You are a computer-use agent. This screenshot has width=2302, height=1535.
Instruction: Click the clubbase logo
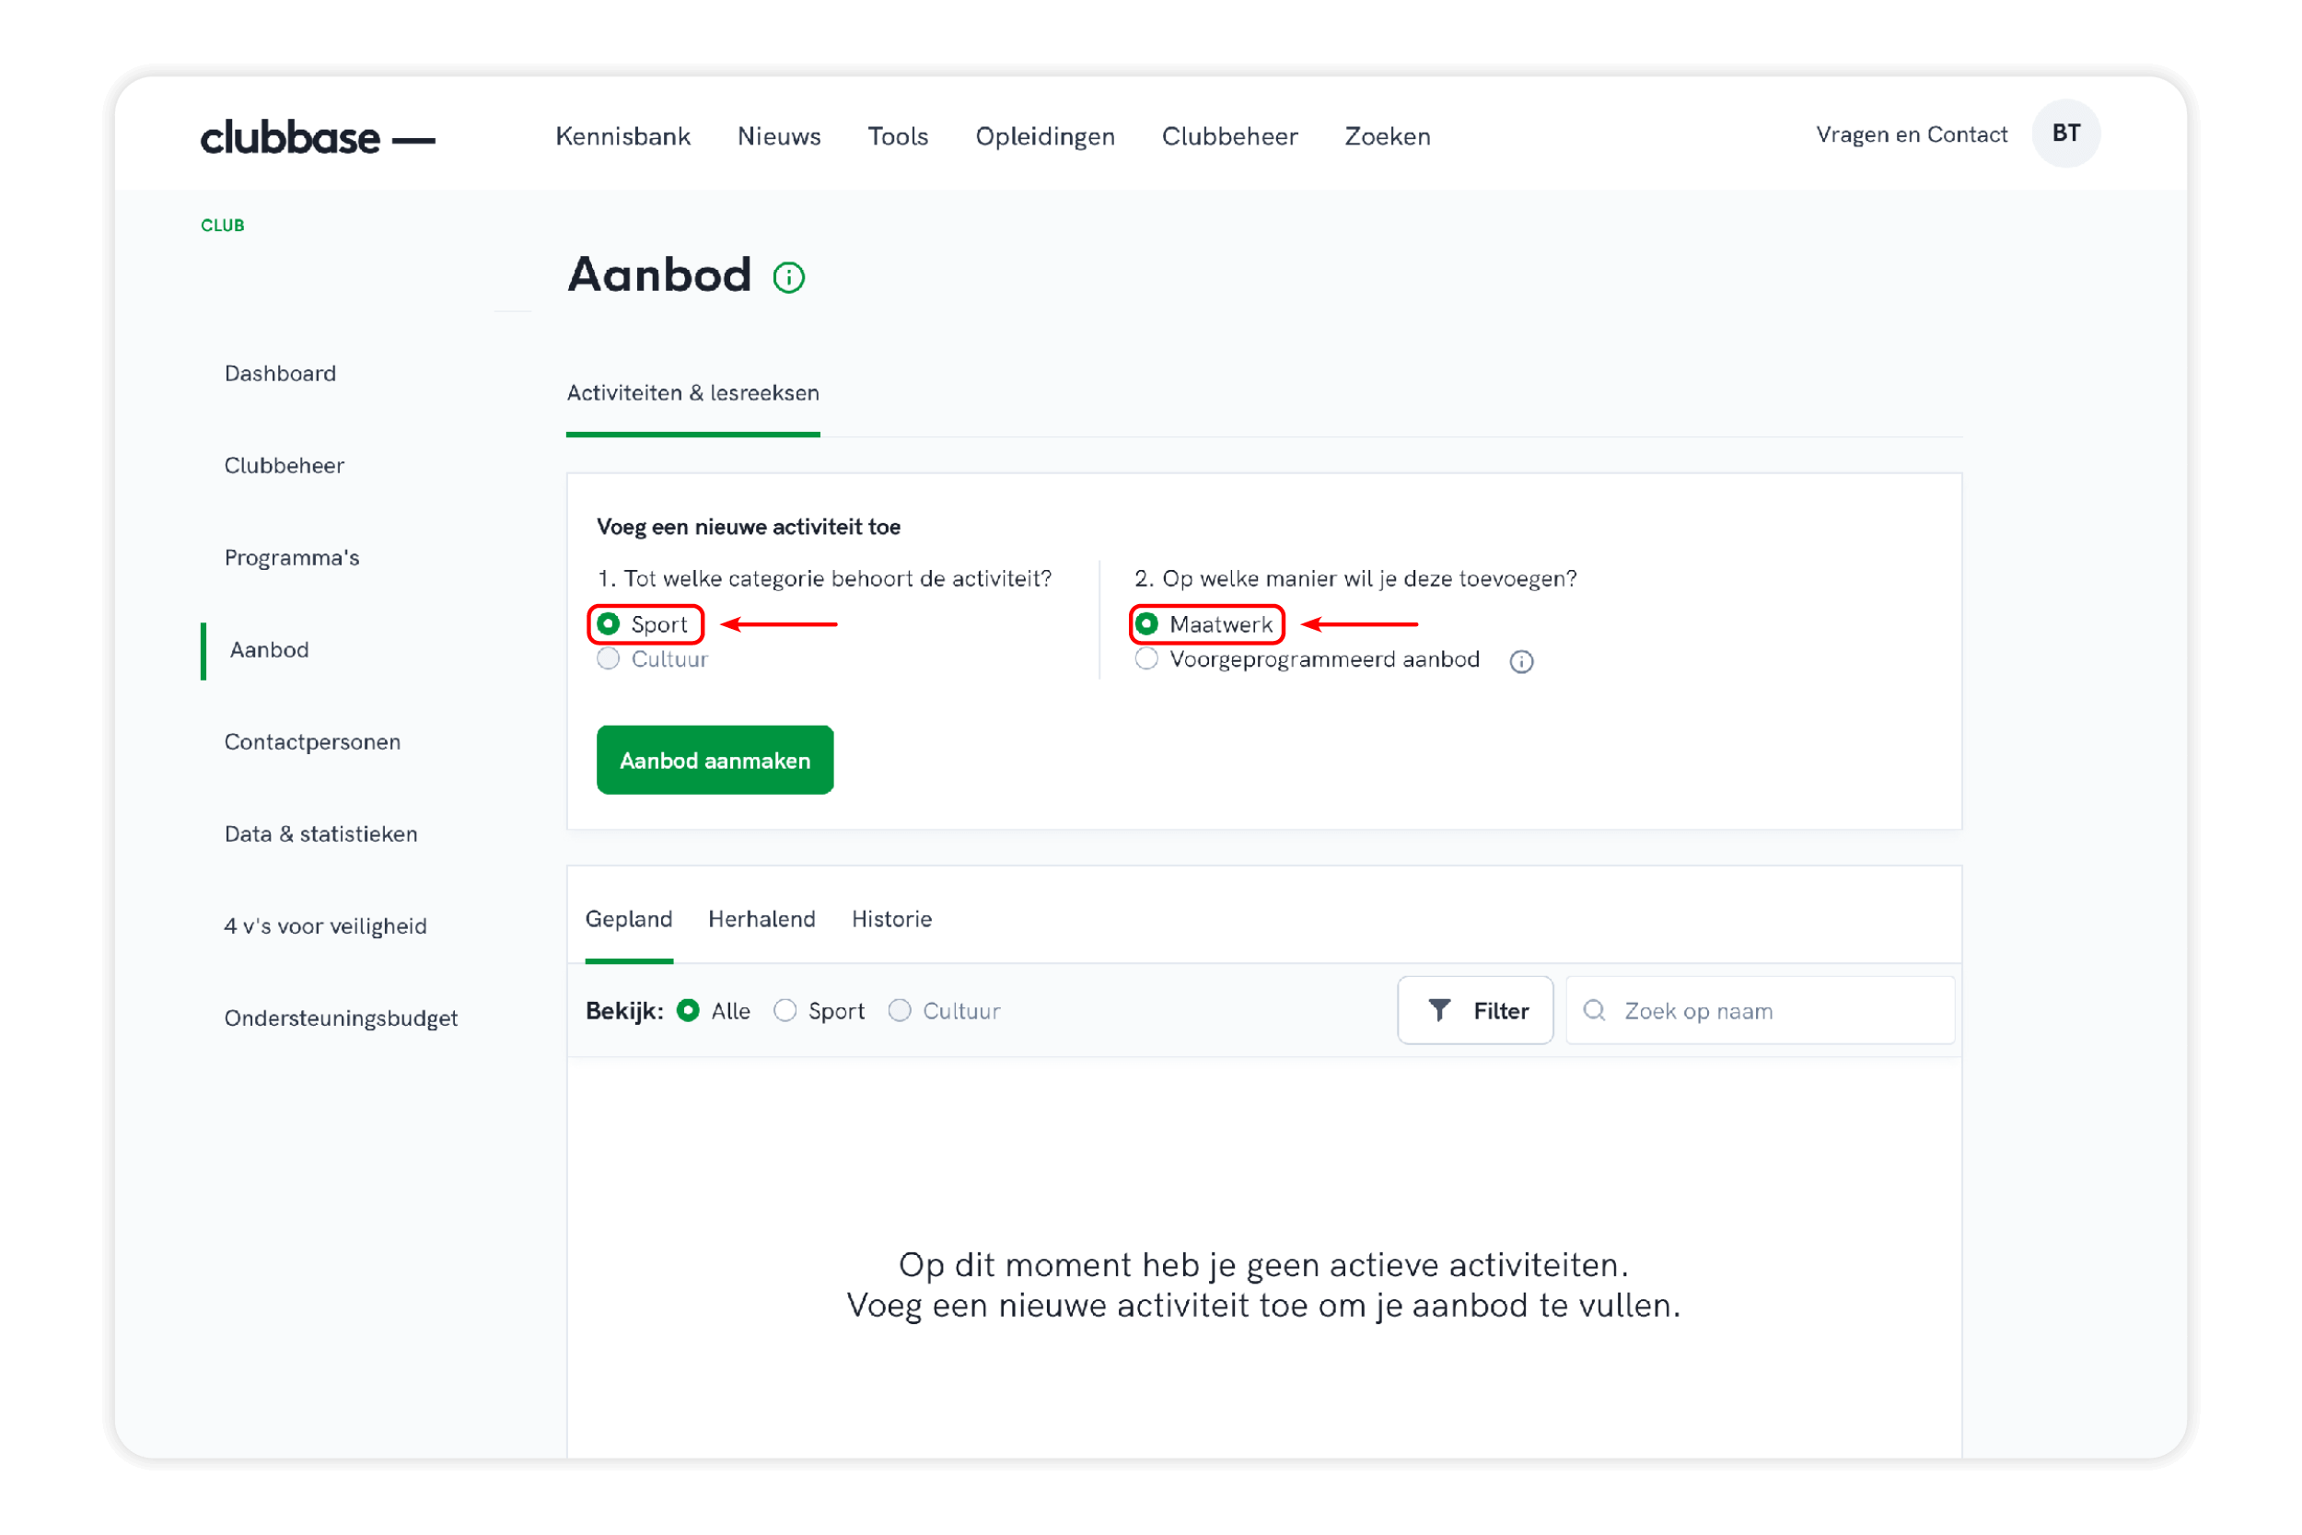(317, 137)
